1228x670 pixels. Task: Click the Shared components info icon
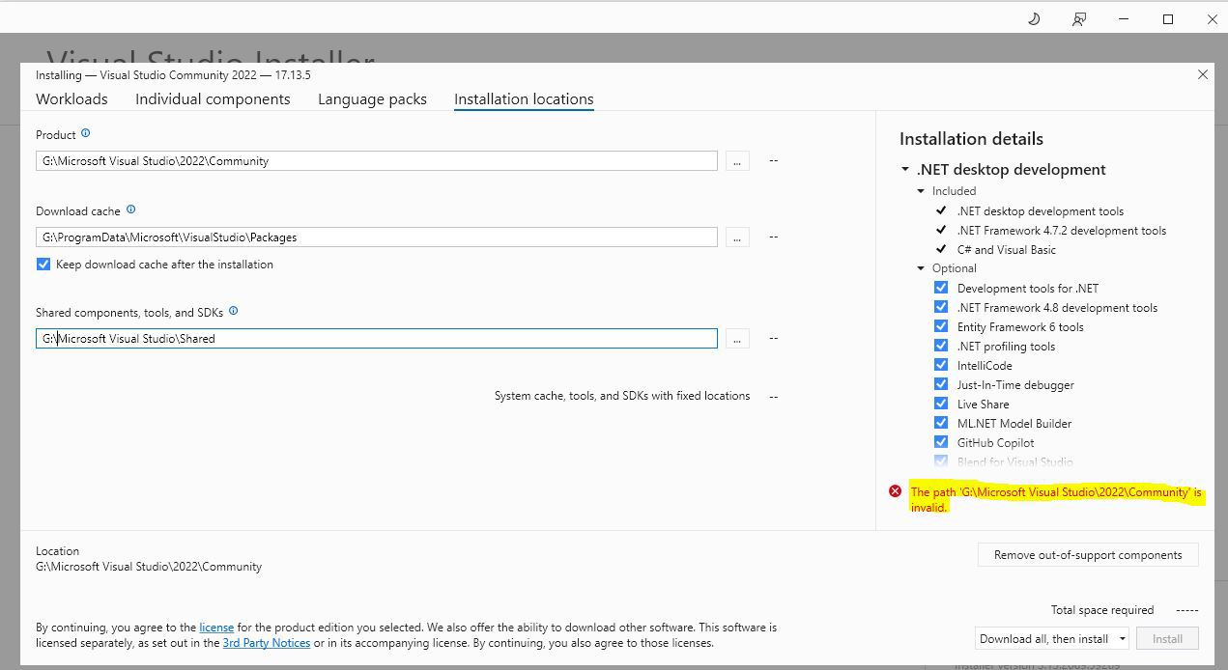tap(233, 311)
